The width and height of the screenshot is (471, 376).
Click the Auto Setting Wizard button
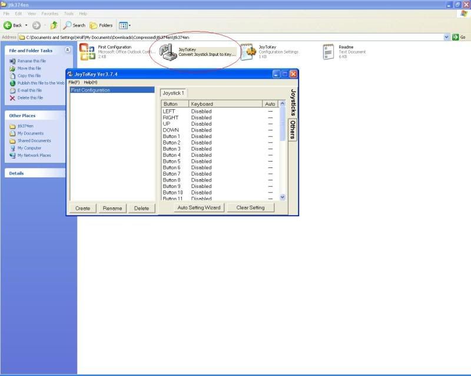pyautogui.click(x=199, y=207)
